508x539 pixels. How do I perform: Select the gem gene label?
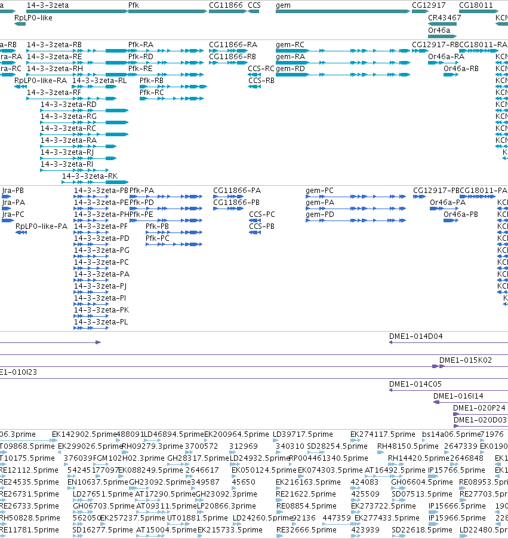[283, 5]
